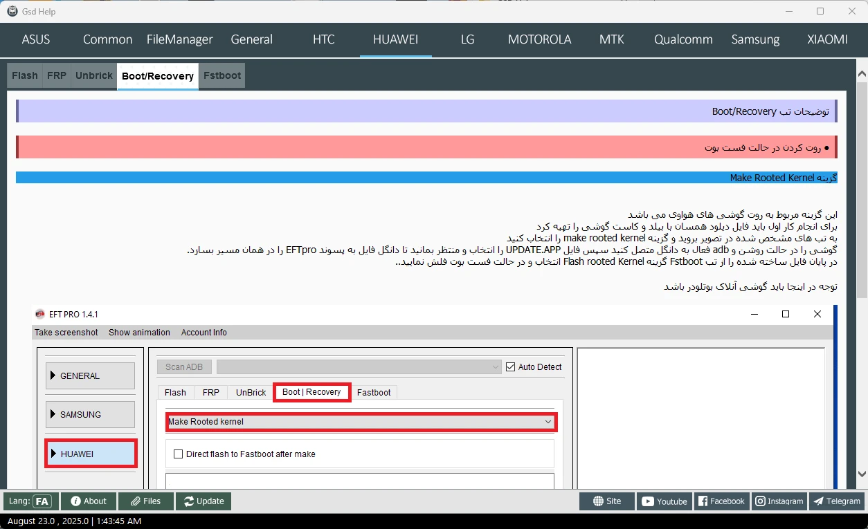Click the Telegram icon button

(x=836, y=501)
